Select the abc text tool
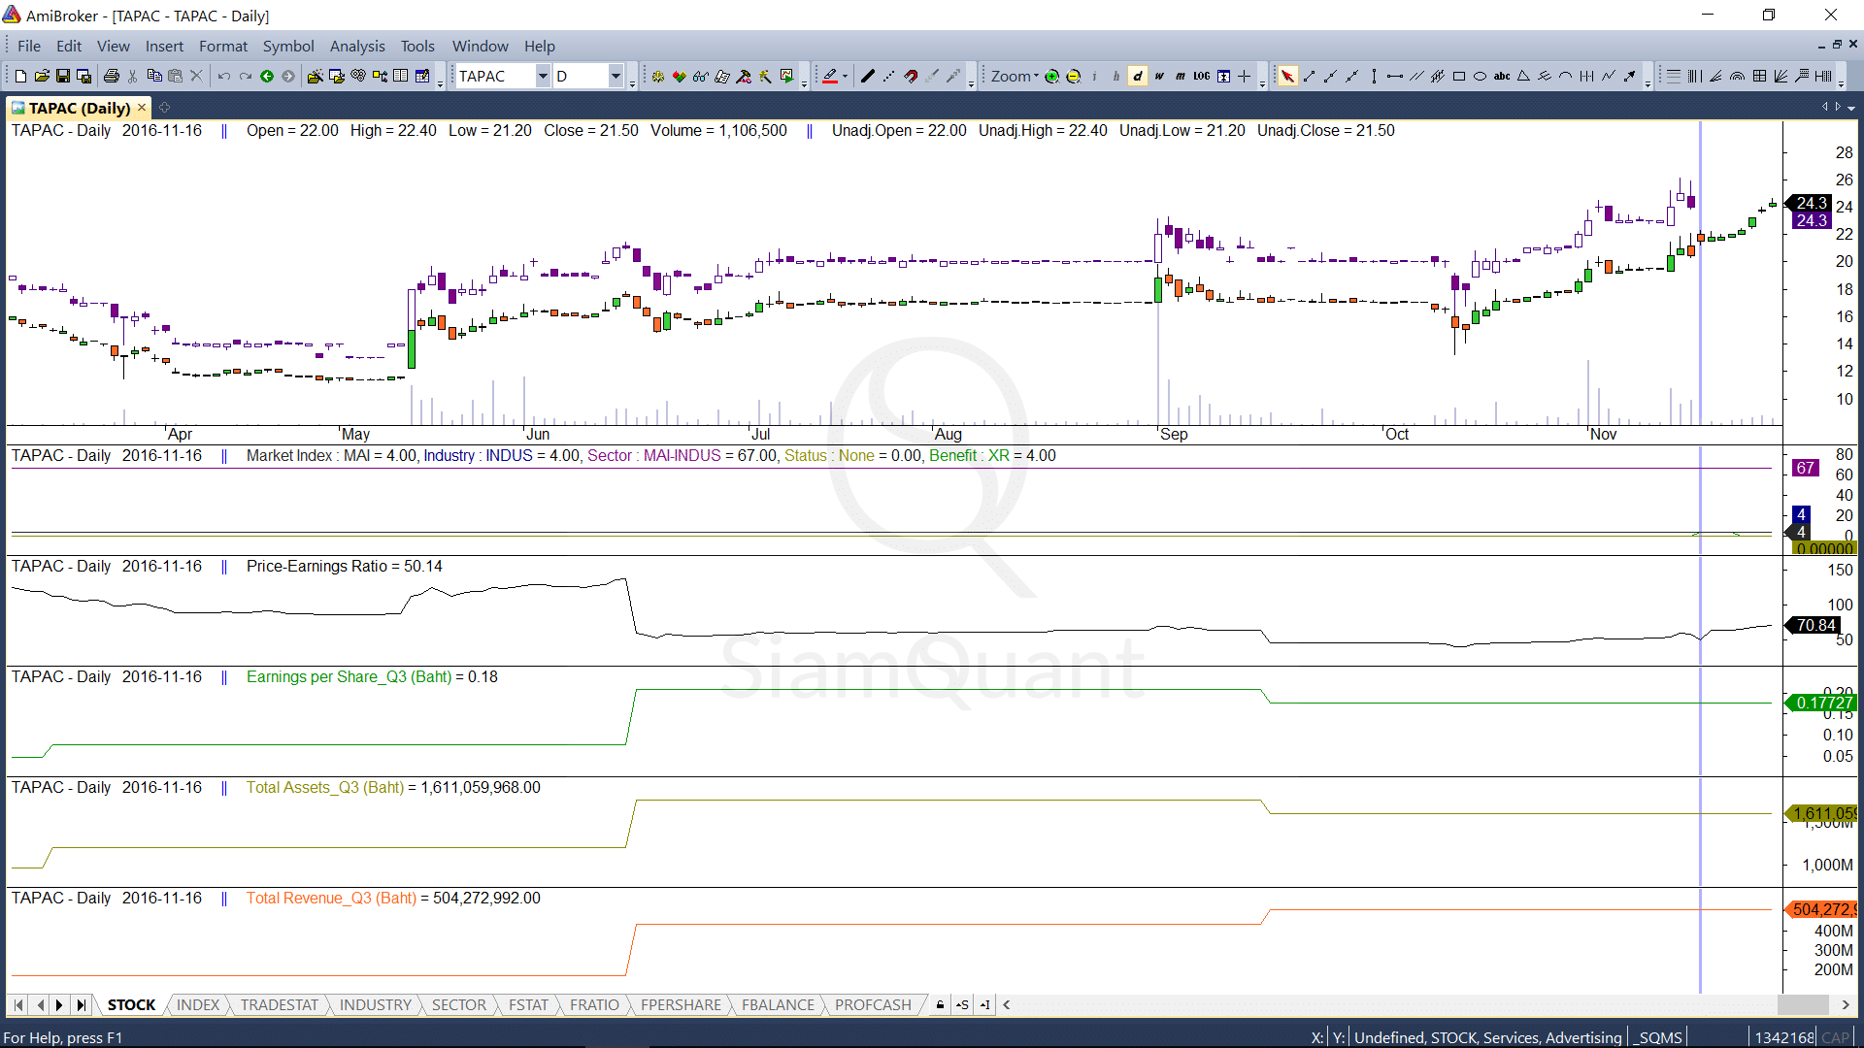Screen dimensions: 1864x1048 tap(1501, 77)
